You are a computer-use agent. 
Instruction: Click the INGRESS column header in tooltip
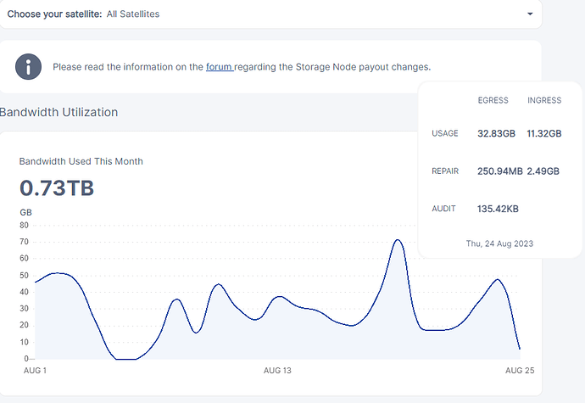(x=544, y=100)
